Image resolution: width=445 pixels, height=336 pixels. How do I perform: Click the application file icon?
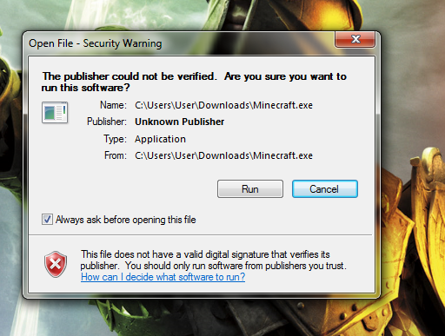(55, 113)
